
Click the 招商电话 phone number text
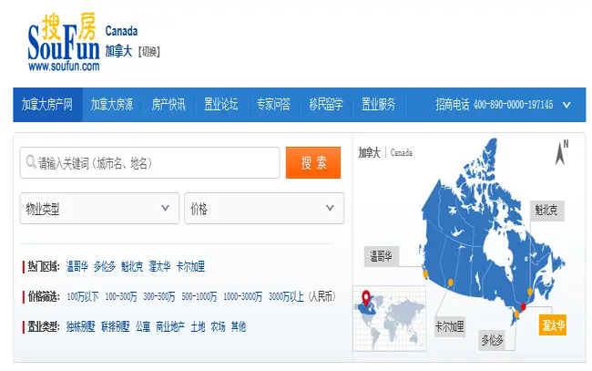pyautogui.click(x=495, y=105)
